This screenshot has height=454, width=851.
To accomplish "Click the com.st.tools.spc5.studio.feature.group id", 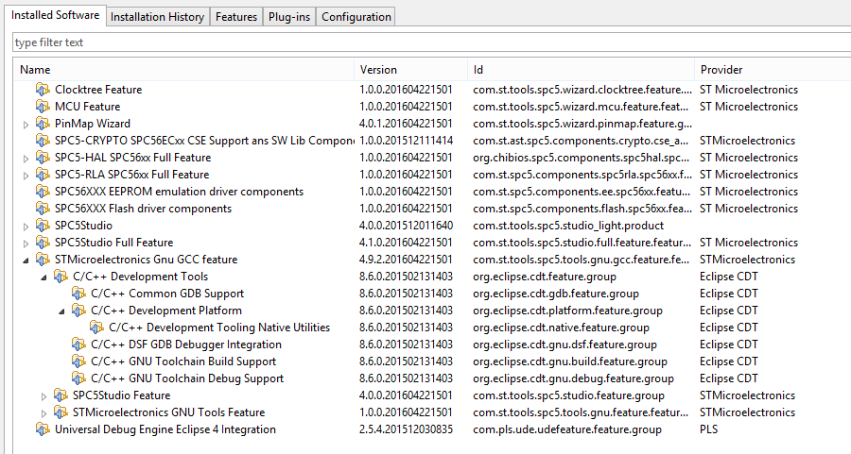I will 569,395.
